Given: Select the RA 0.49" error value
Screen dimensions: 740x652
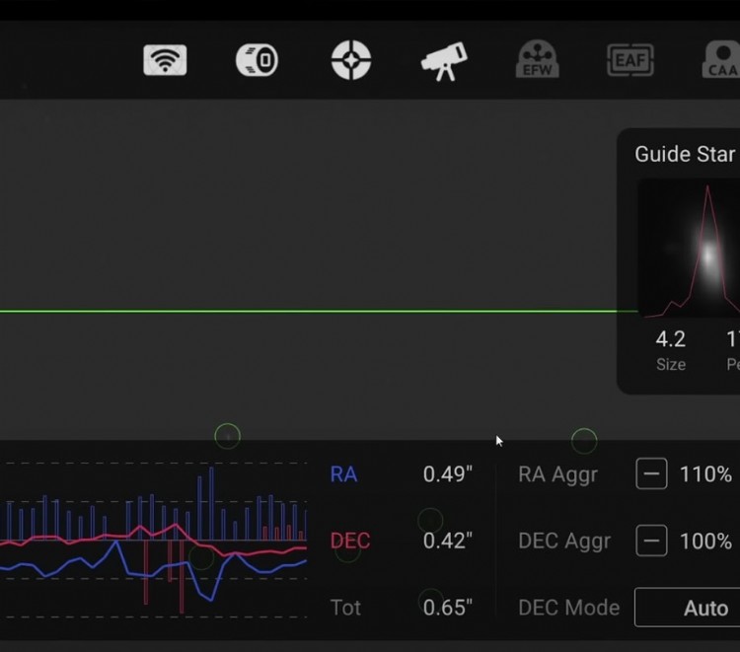Looking at the screenshot, I should pyautogui.click(x=447, y=474).
